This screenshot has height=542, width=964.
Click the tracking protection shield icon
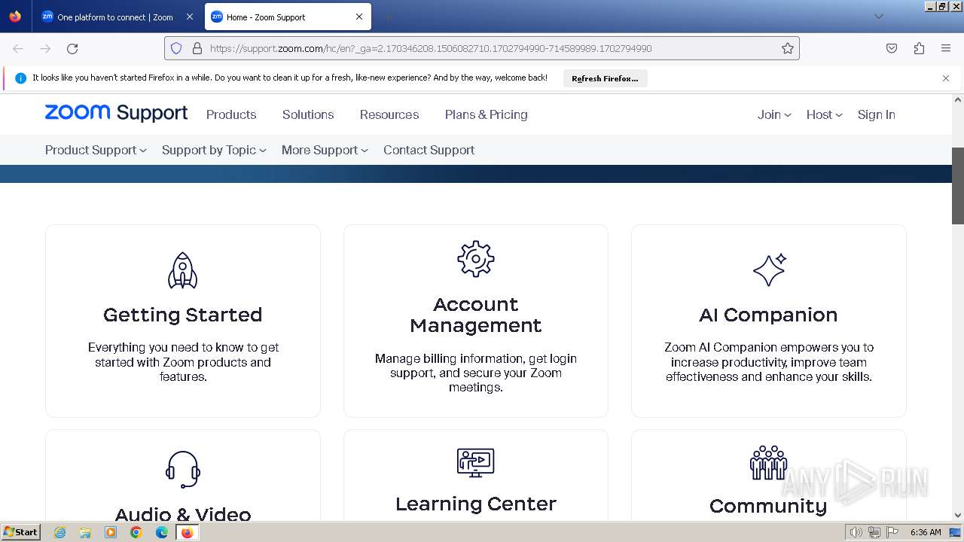tap(176, 48)
